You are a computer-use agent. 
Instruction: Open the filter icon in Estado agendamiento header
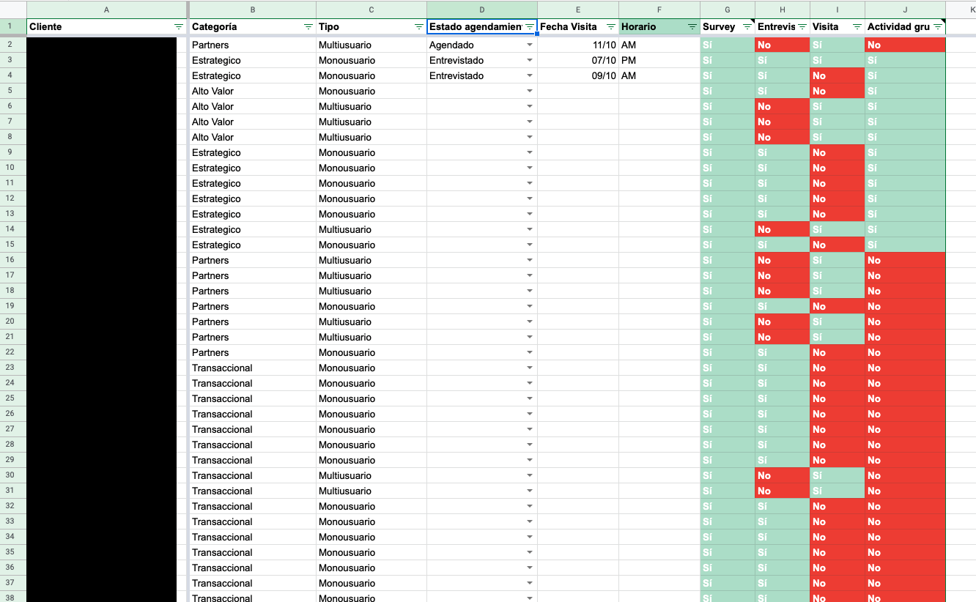point(529,26)
